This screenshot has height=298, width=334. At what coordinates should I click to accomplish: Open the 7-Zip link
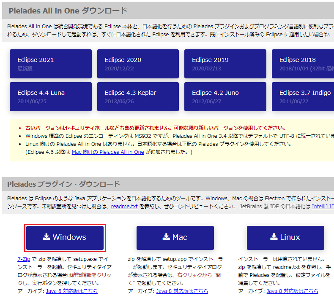tap(24, 259)
